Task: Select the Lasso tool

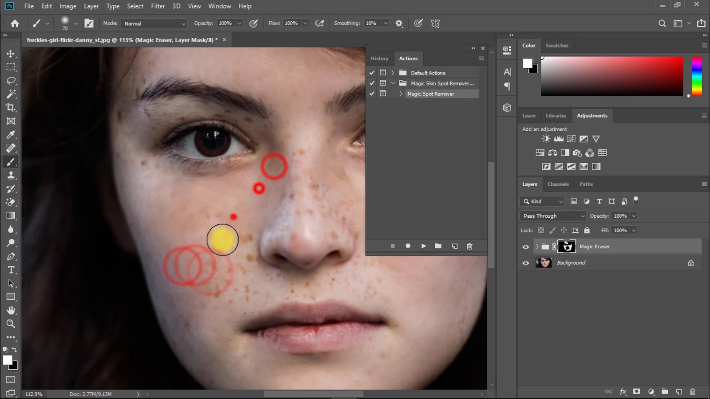Action: pyautogui.click(x=11, y=81)
